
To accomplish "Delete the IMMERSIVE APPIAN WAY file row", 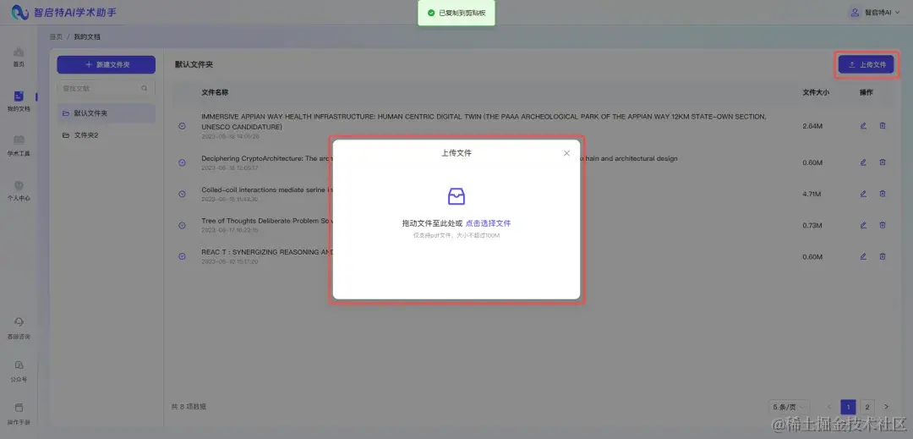I will (x=882, y=126).
